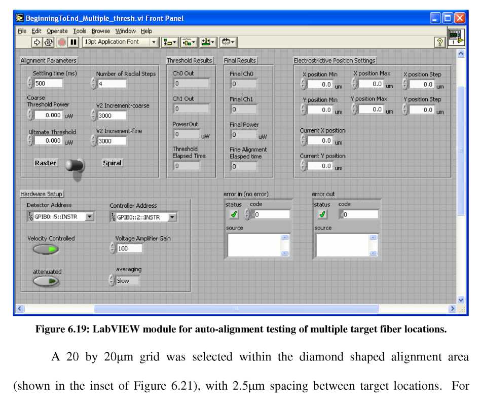Screen dimensions: 480x407
Task: Toggle the attenuated switch
Action: tap(46, 281)
